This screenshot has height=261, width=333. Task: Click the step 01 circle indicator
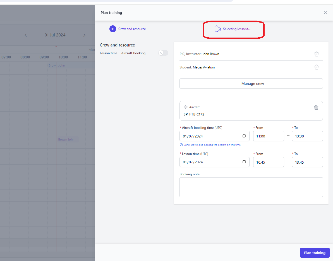coord(112,29)
